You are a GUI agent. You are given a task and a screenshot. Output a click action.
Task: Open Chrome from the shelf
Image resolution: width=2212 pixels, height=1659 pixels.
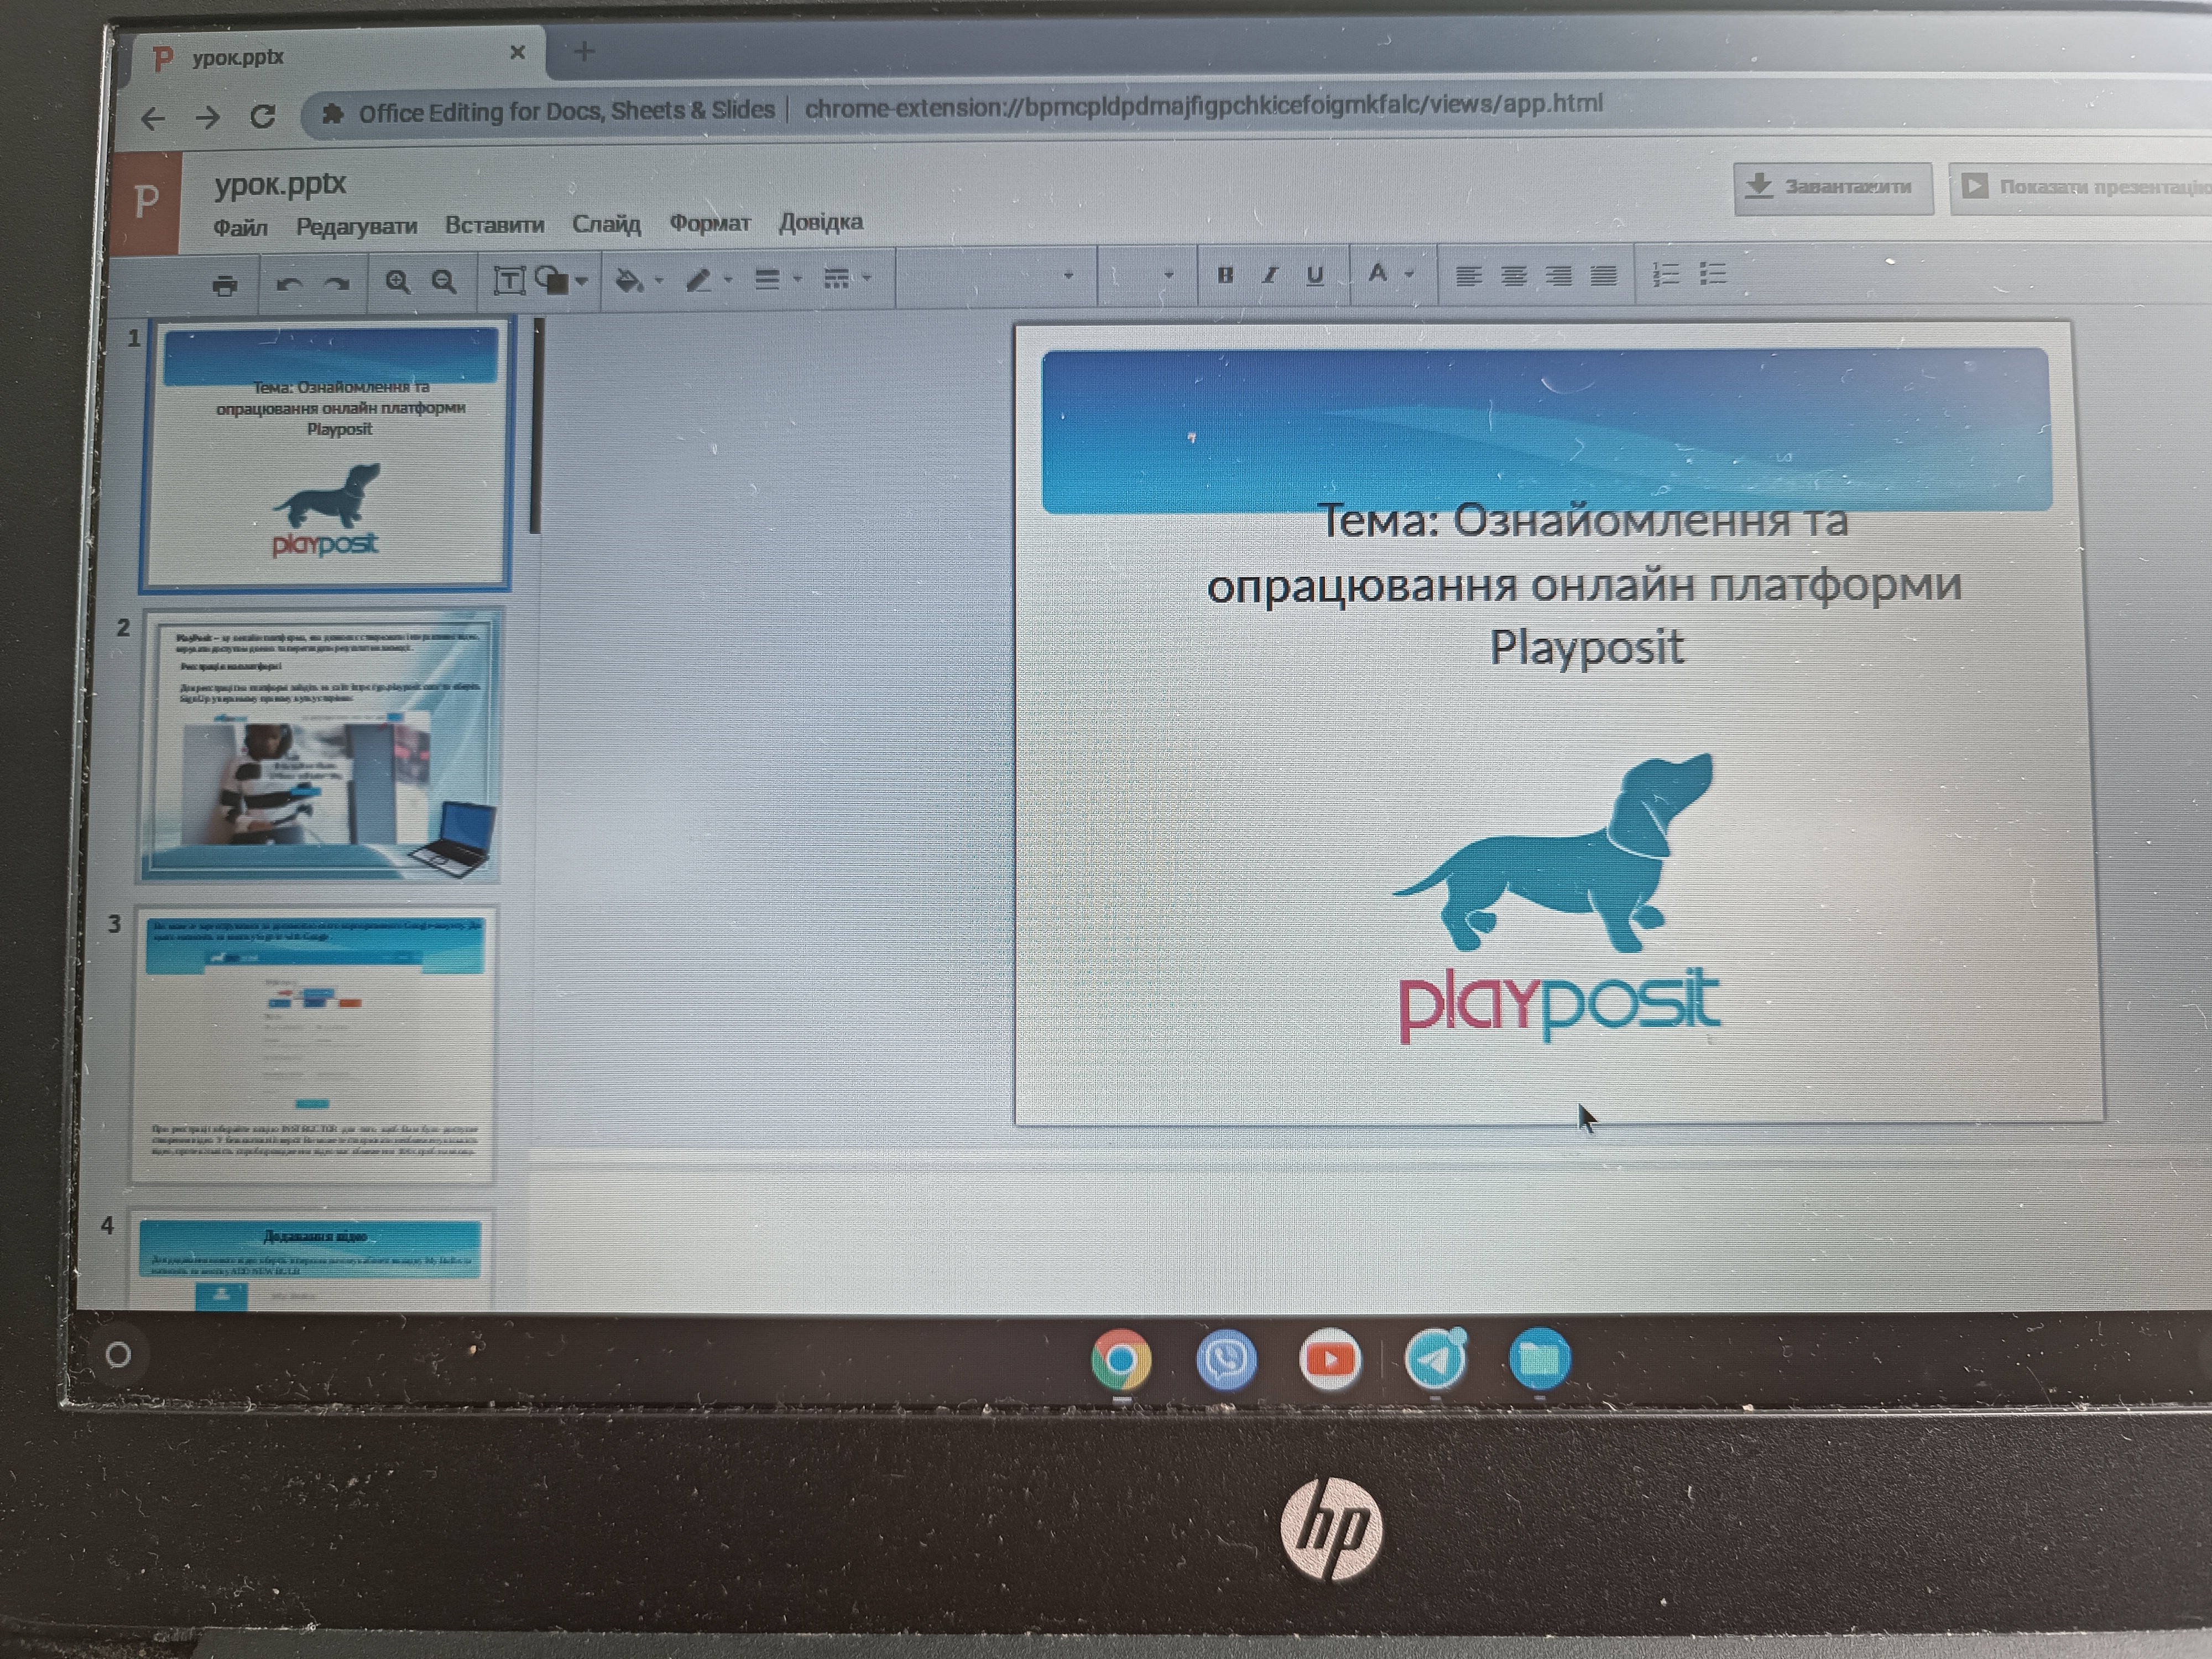(x=1121, y=1360)
